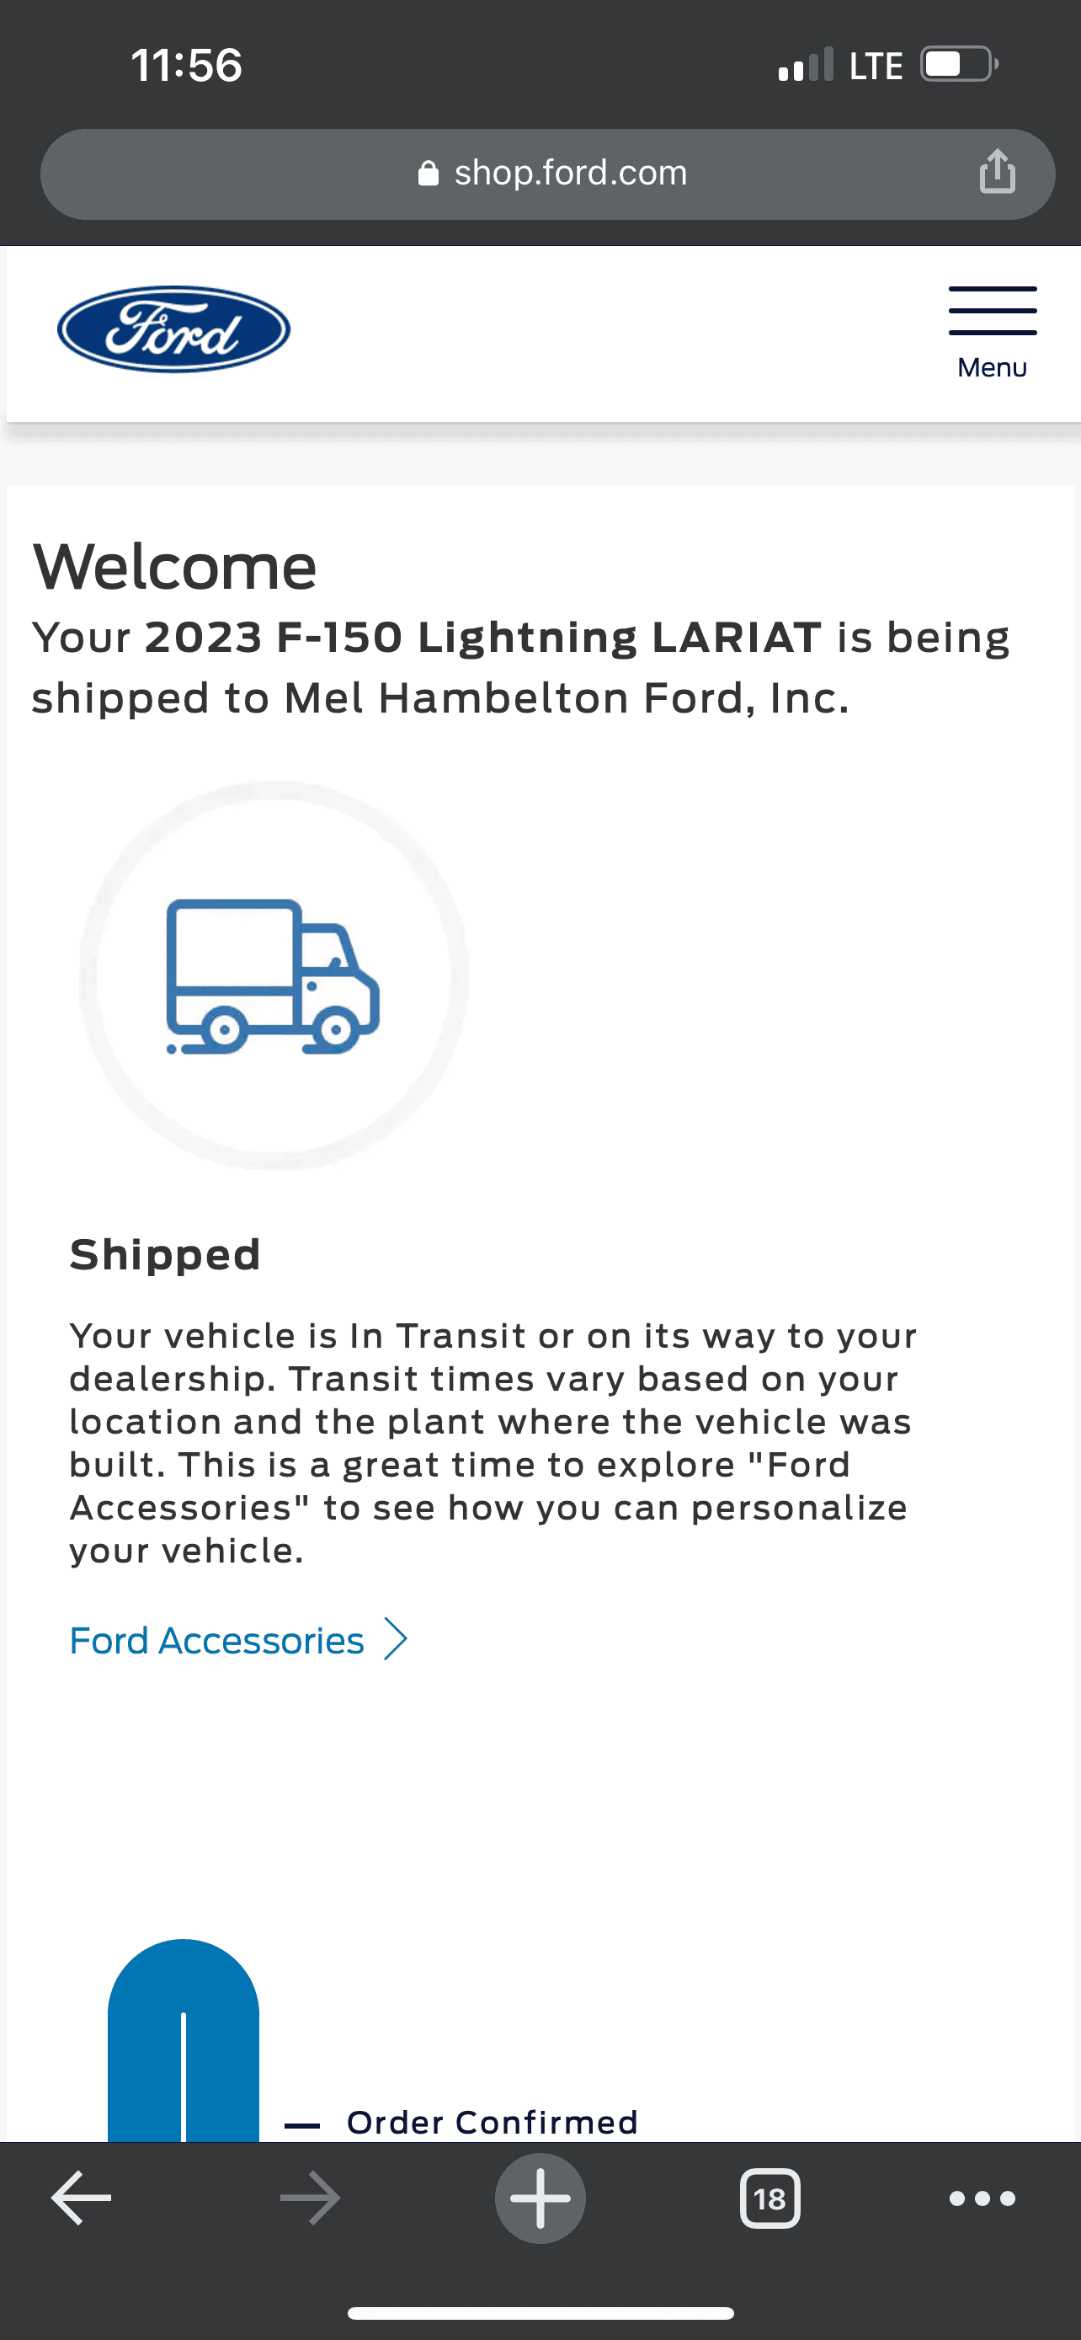Select the Order Confirmed status step
The width and height of the screenshot is (1081, 2340).
coord(492,2122)
